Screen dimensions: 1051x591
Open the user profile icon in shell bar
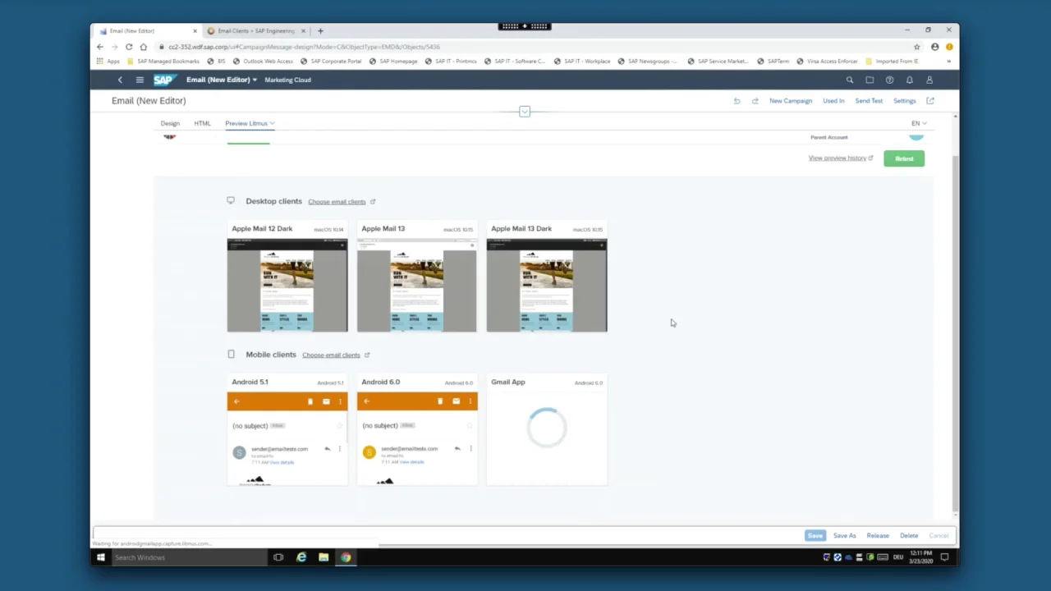pyautogui.click(x=929, y=80)
